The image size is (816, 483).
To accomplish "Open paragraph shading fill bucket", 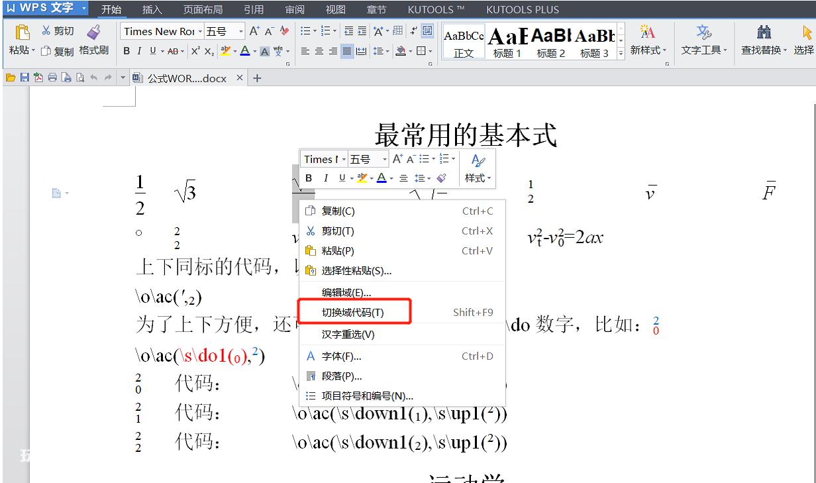I will click(x=401, y=51).
